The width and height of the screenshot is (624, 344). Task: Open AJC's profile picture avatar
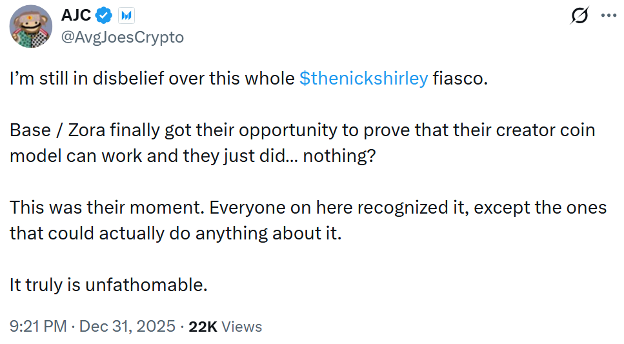31,26
